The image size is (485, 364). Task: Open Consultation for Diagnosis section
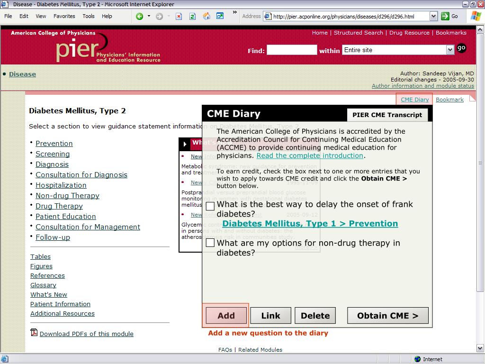[81, 174]
